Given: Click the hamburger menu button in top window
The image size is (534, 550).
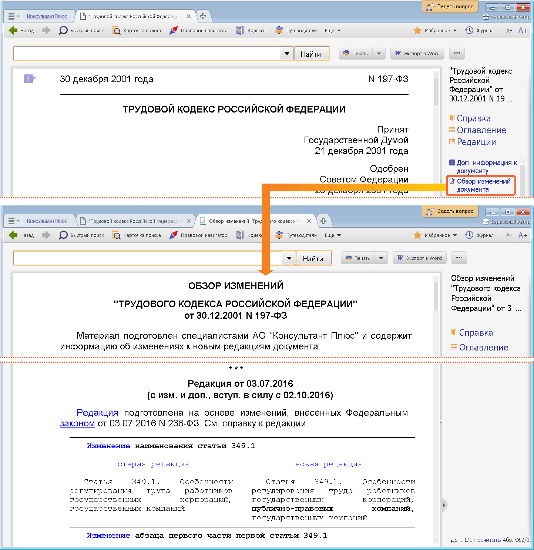Looking at the screenshot, I should pos(13,16).
